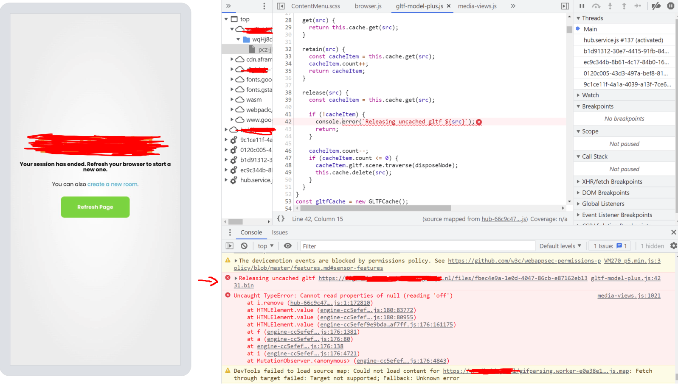Image resolution: width=678 pixels, height=385 pixels.
Task: Clear the console
Action: (x=244, y=246)
